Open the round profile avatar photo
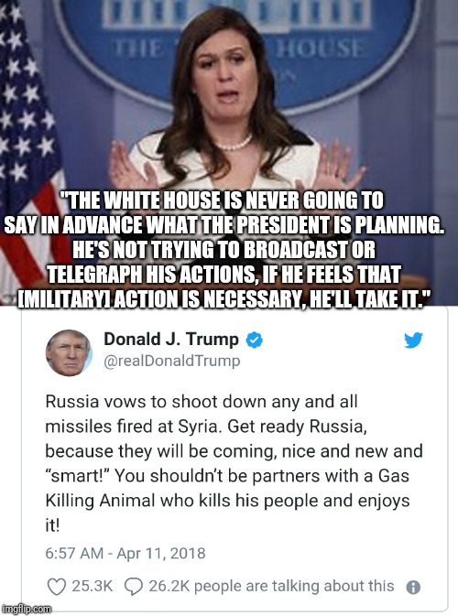The width and height of the screenshot is (458, 616). (69, 352)
